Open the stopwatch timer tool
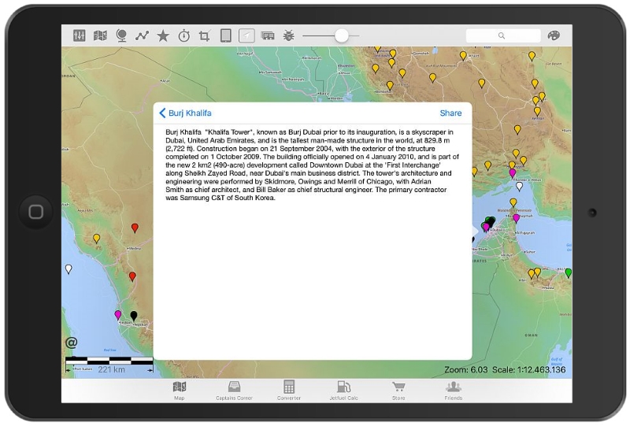The image size is (630, 426). click(184, 35)
